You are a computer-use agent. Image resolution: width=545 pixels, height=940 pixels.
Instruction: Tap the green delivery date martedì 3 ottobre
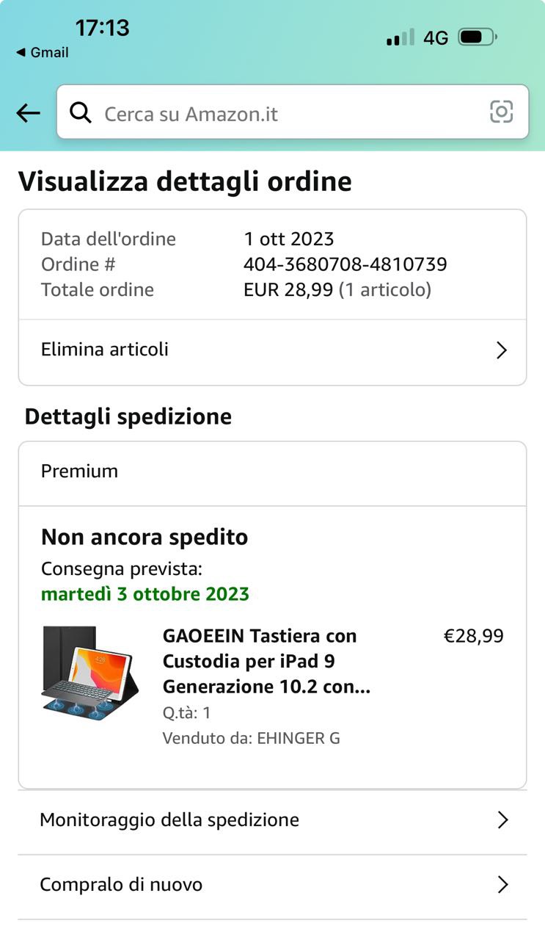pos(145,593)
